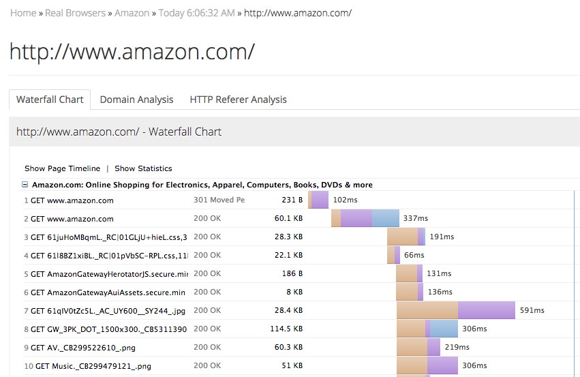Click the Amazon breadcrumb link
The height and width of the screenshot is (377, 580).
point(132,13)
